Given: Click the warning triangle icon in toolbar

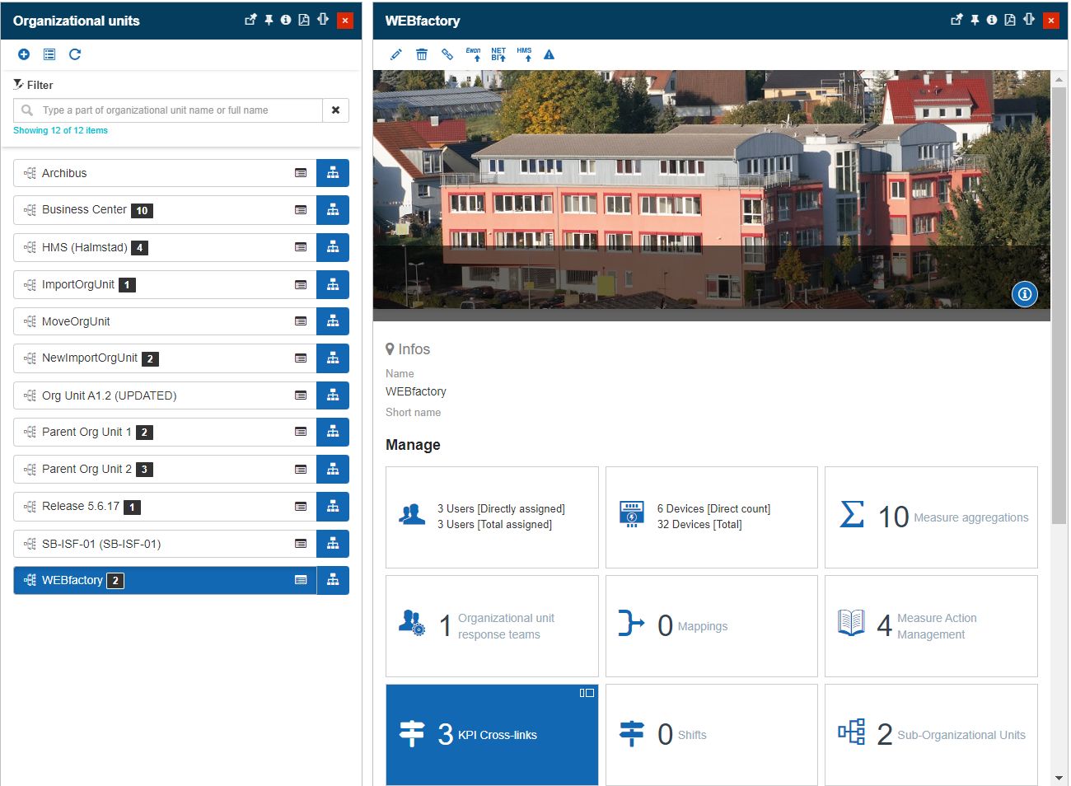Looking at the screenshot, I should pyautogui.click(x=549, y=54).
